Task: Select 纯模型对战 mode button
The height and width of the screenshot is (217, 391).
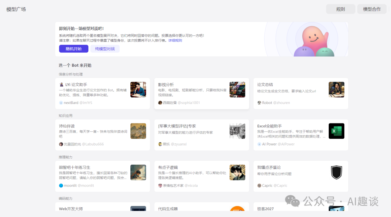Action: pyautogui.click(x=105, y=49)
